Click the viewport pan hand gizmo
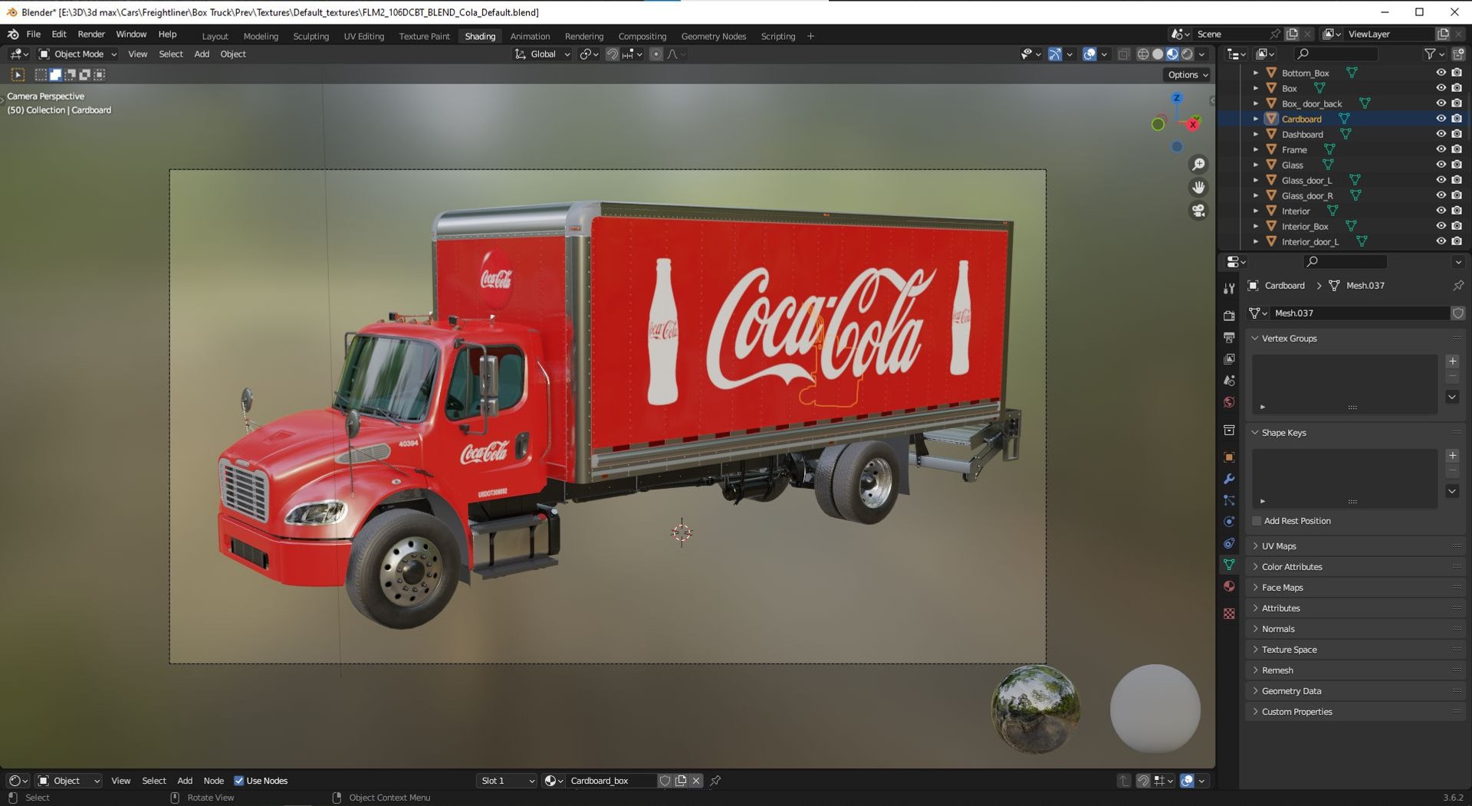 (1198, 188)
